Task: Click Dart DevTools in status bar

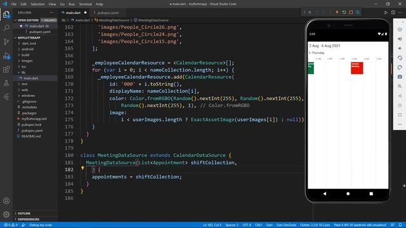Action: tap(286, 225)
